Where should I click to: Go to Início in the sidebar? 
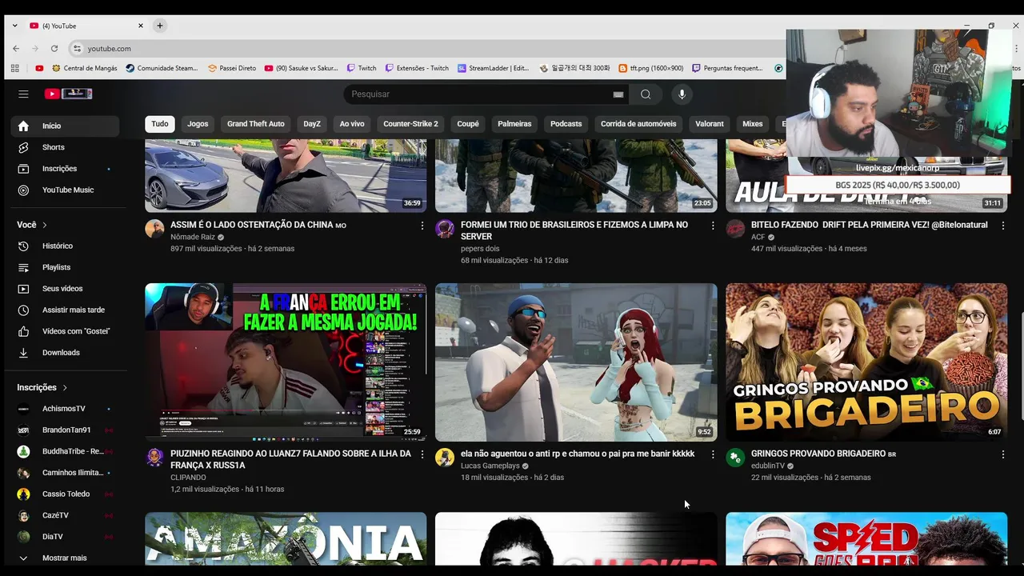65,126
